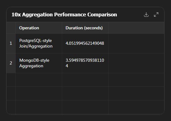Select the Operation column header
This screenshot has width=171, height=121.
click(x=39, y=28)
